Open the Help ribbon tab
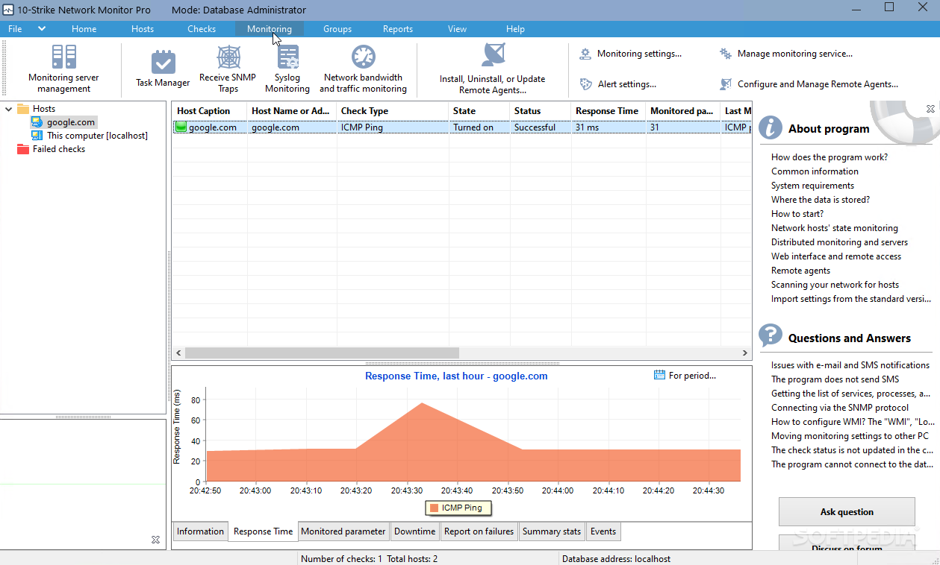Image resolution: width=940 pixels, height=565 pixels. click(x=515, y=29)
